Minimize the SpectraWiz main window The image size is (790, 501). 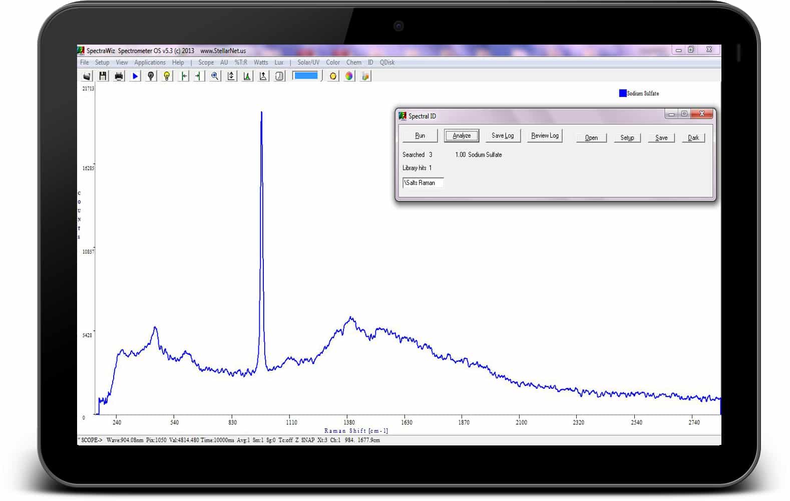click(x=678, y=50)
